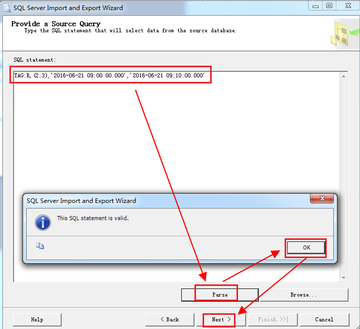Maximize the wizard window
This screenshot has height=329, width=360.
click(329, 6)
